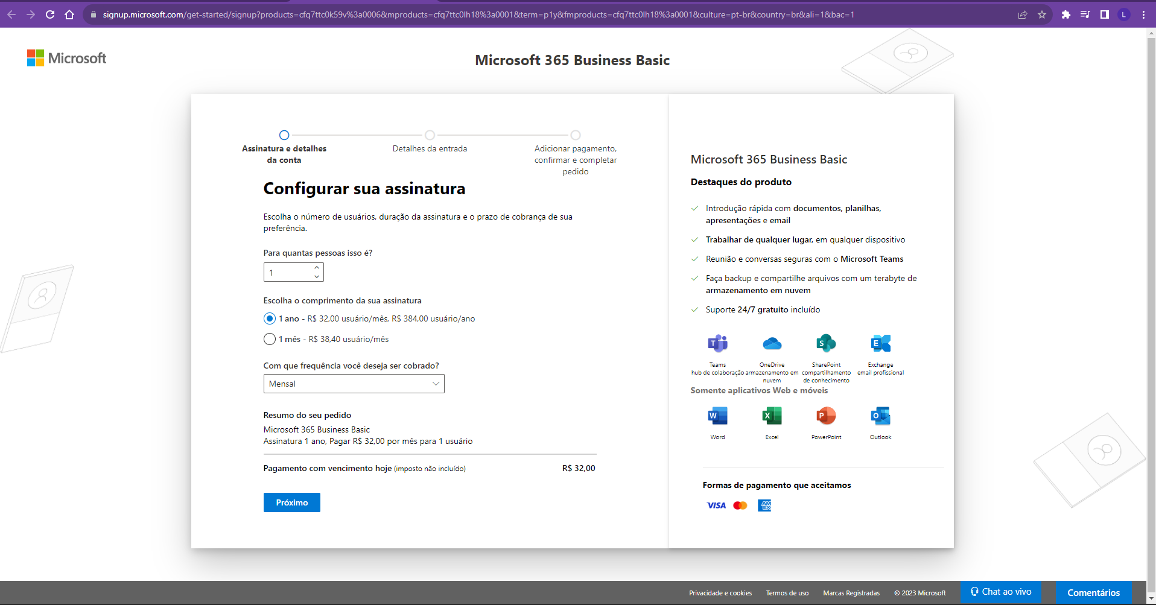This screenshot has width=1156, height=605.
Task: Click the Mastercard payment logo
Action: tap(740, 505)
